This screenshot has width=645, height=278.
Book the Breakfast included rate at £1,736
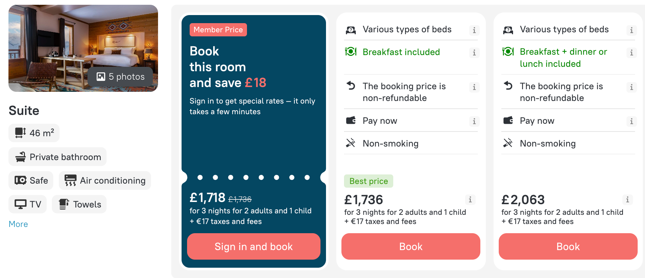coord(411,246)
